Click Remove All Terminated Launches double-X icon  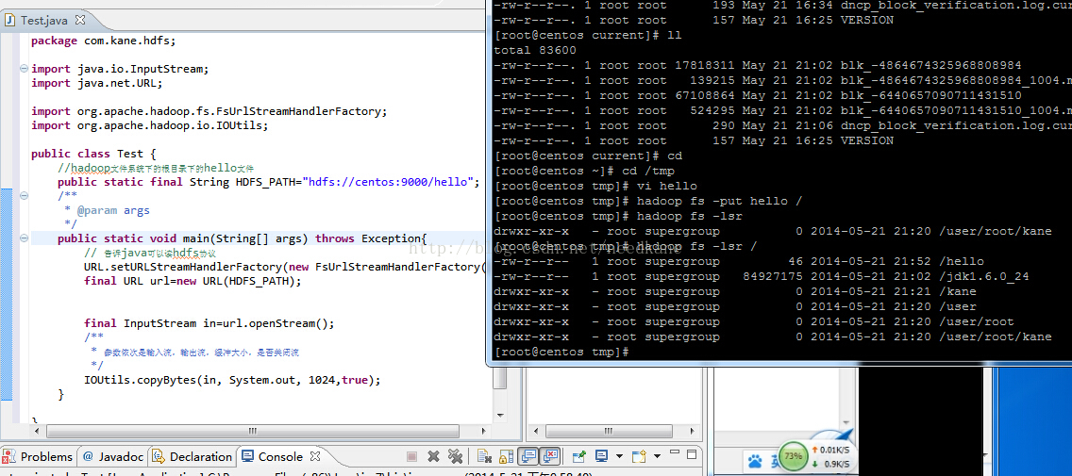pyautogui.click(x=456, y=456)
